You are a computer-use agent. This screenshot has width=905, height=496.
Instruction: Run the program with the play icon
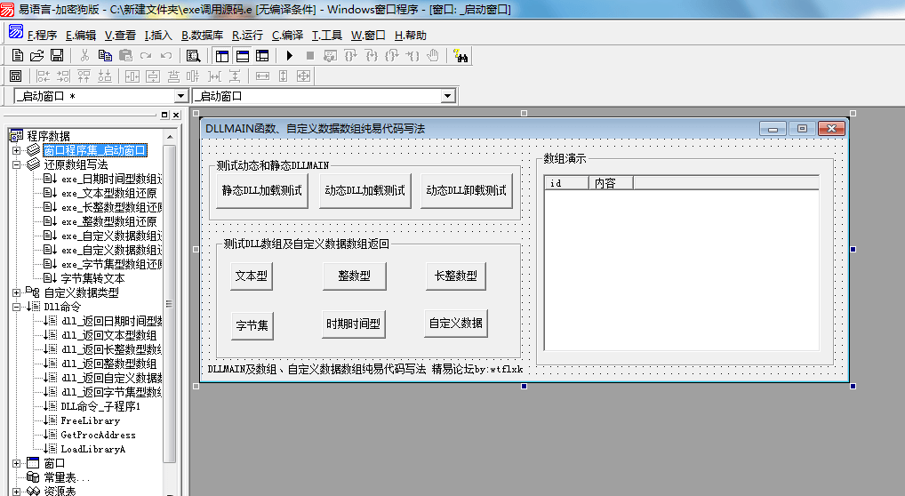pos(290,55)
